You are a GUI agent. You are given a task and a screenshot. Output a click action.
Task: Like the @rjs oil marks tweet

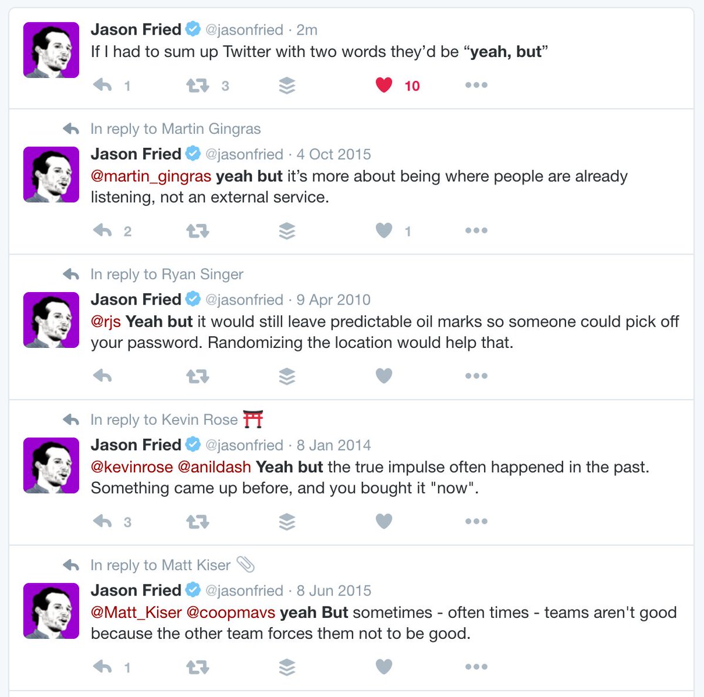coord(384,376)
